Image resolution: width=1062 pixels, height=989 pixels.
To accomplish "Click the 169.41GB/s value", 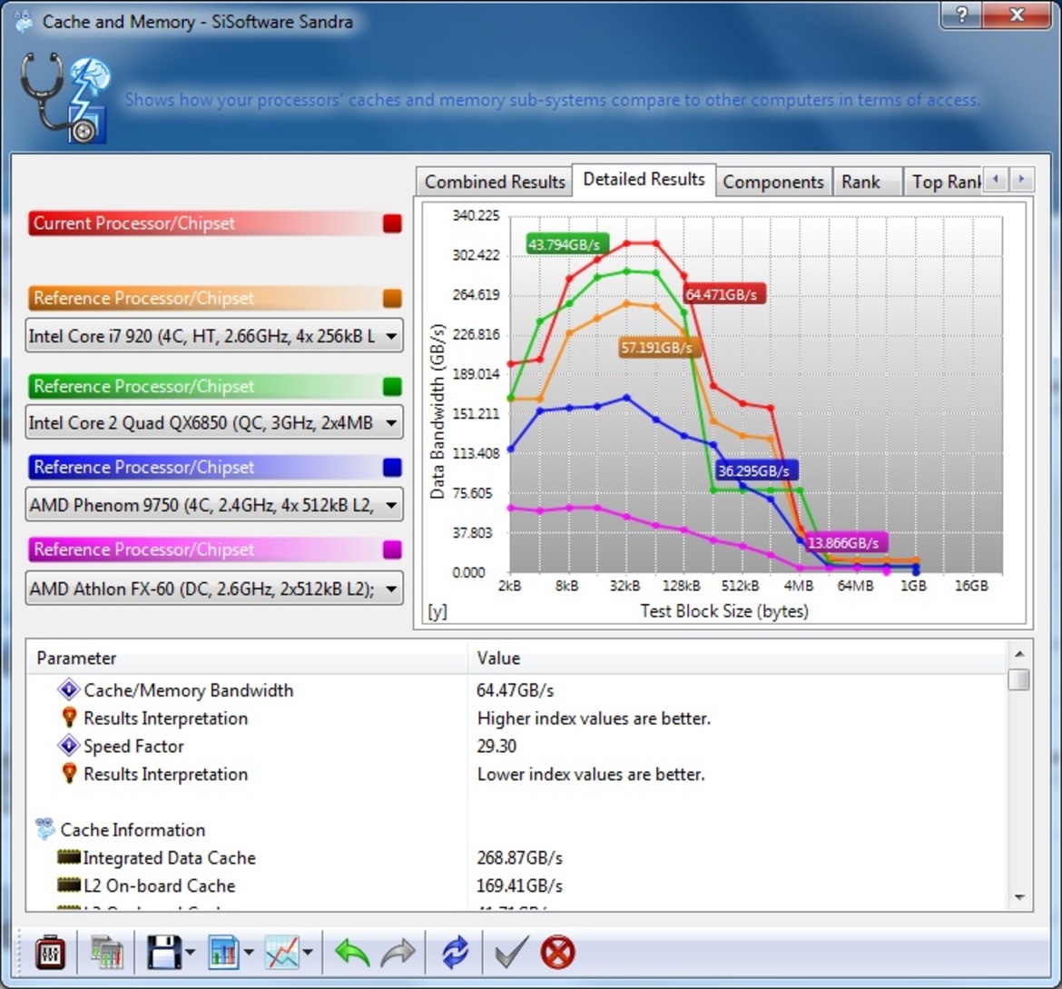I will [519, 885].
